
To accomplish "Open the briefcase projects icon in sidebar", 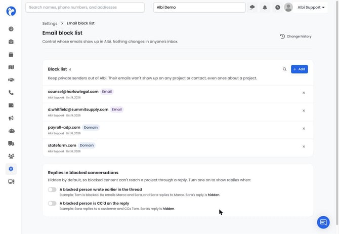I will coord(11,42).
